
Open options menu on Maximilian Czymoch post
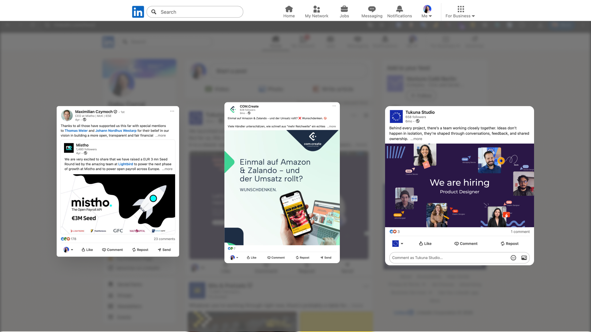pyautogui.click(x=172, y=111)
